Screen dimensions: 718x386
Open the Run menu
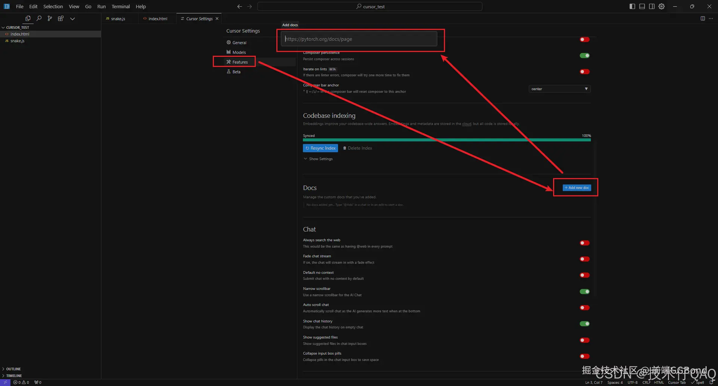click(x=101, y=6)
